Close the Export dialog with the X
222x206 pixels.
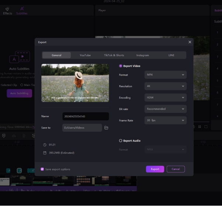pyautogui.click(x=190, y=42)
